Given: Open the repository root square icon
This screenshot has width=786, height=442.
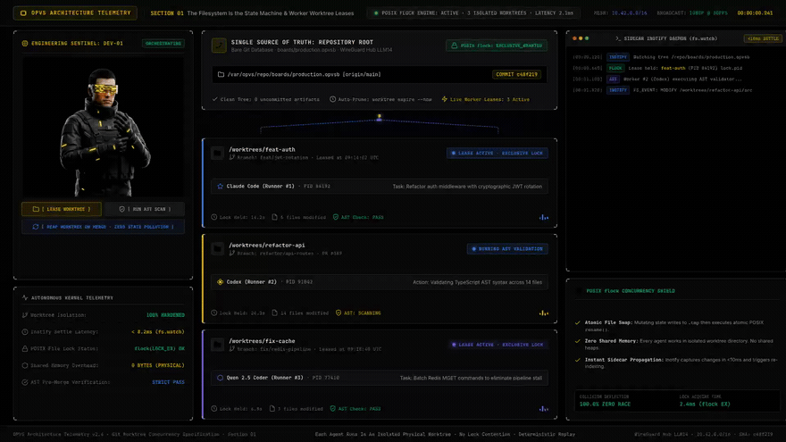Looking at the screenshot, I should click(x=219, y=46).
